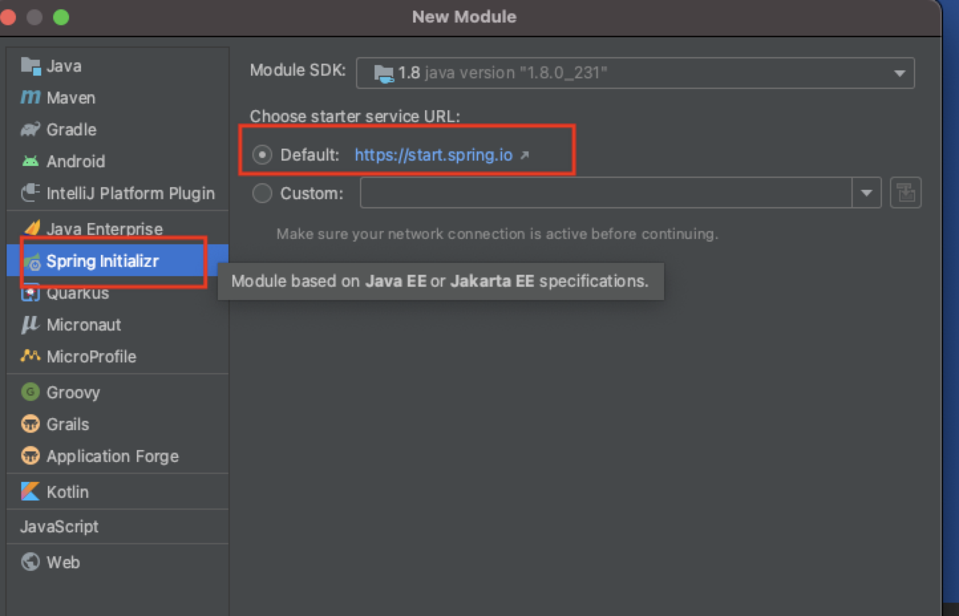Select Java in the module type list
The image size is (959, 616).
coord(118,66)
